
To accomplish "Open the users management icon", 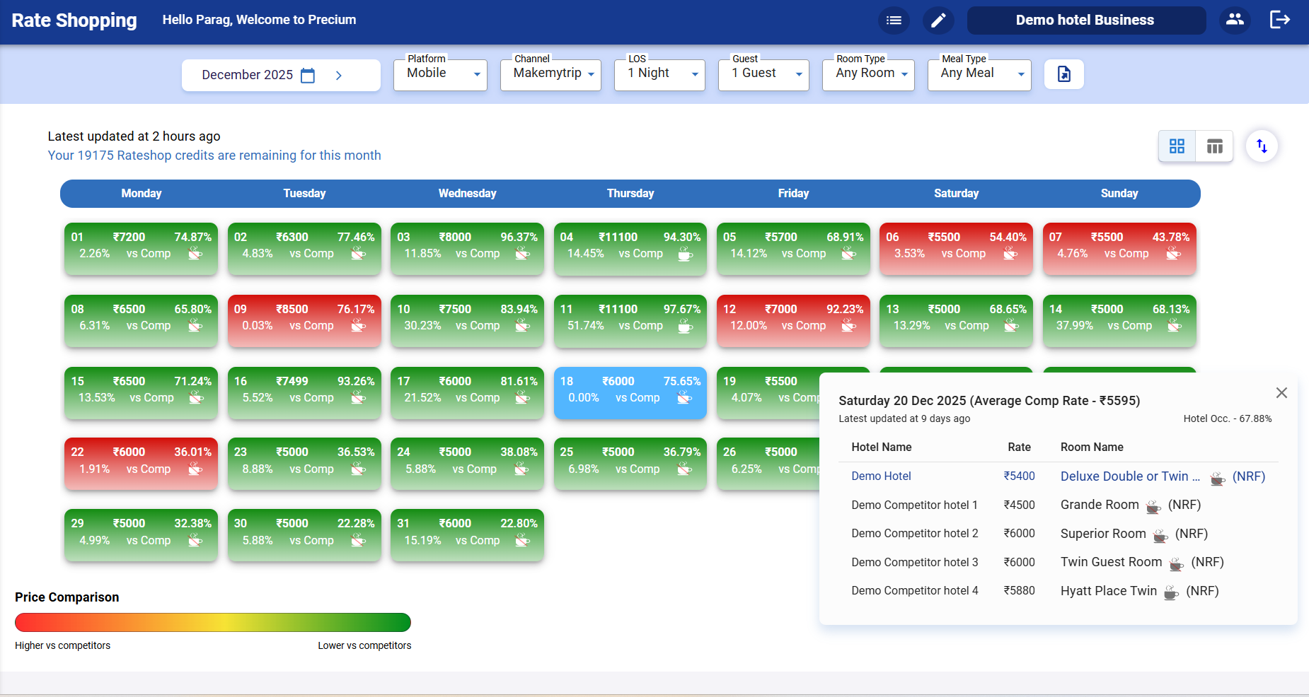I will coord(1235,20).
